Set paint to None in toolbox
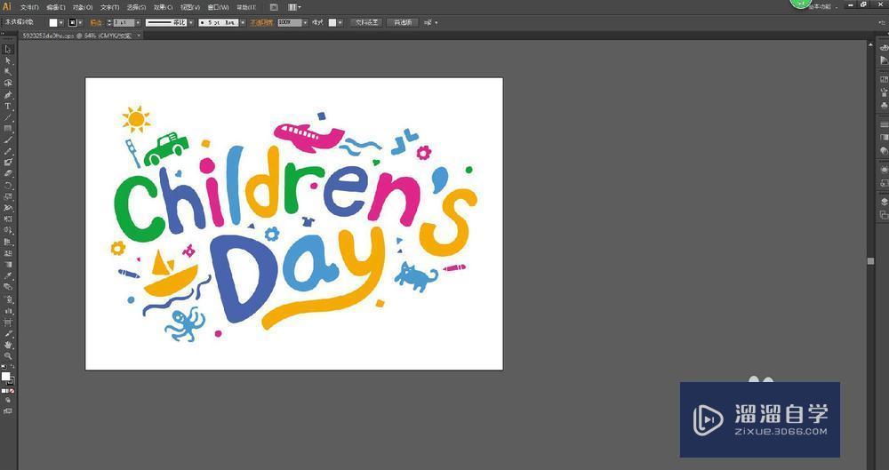The width and height of the screenshot is (889, 470). [x=12, y=391]
